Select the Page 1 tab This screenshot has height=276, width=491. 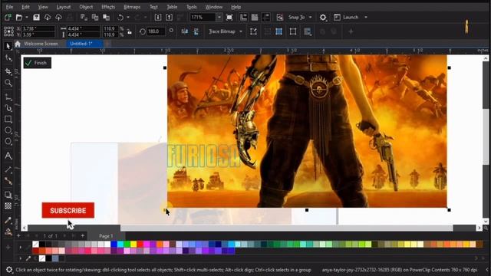tap(106, 236)
